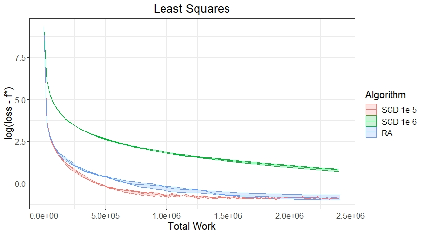The image size is (424, 235).
Task: Click the x-axis tick label "0.0e+00"
Action: coord(44,216)
